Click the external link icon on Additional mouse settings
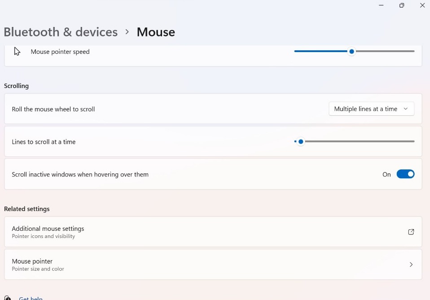Image resolution: width=430 pixels, height=300 pixels. click(411, 232)
